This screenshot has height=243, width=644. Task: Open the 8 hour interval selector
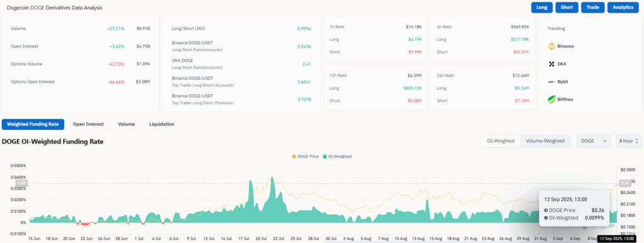point(629,141)
